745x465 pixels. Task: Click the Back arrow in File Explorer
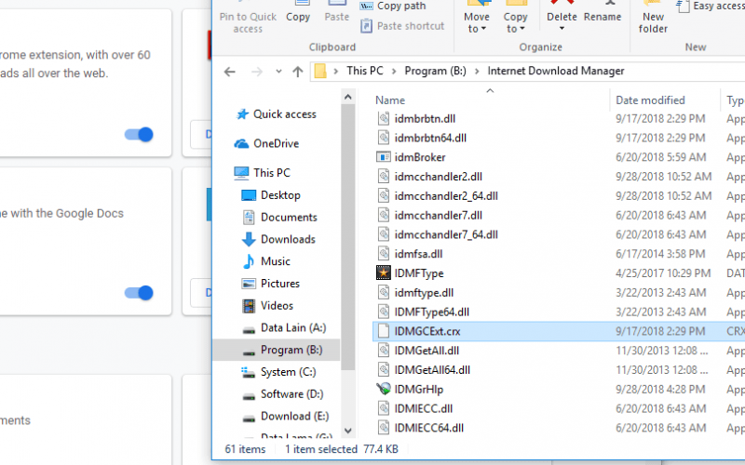click(x=230, y=72)
